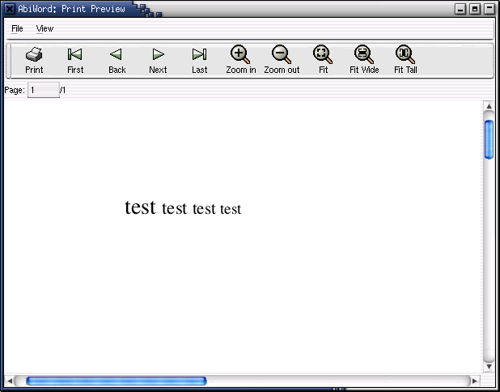Click the horizontal scrollbar right arrow
Screen dimensions: 500x392
pyautogui.click(x=474, y=381)
